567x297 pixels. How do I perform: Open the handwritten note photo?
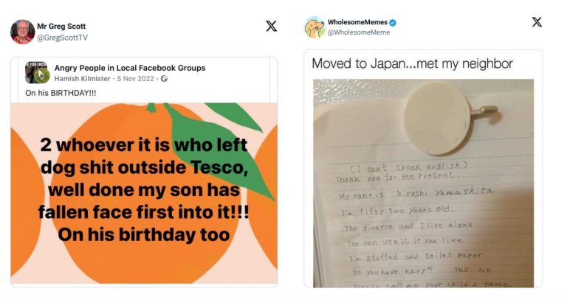(423, 221)
